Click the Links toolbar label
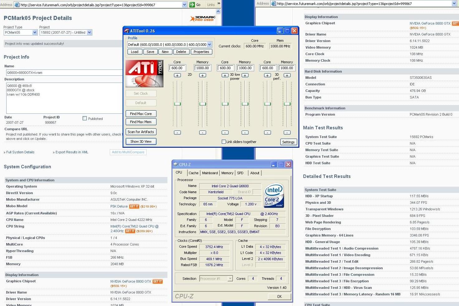Image resolution: width=459 pixels, height=306 pixels. (211, 5)
